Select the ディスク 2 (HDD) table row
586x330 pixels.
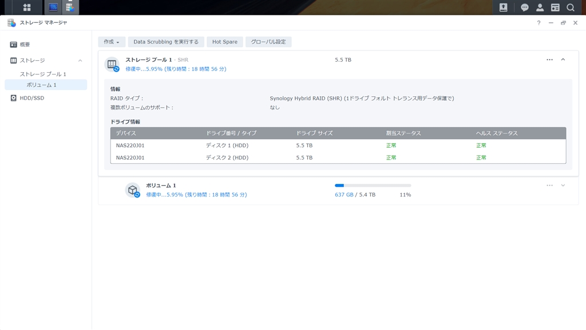tap(338, 158)
